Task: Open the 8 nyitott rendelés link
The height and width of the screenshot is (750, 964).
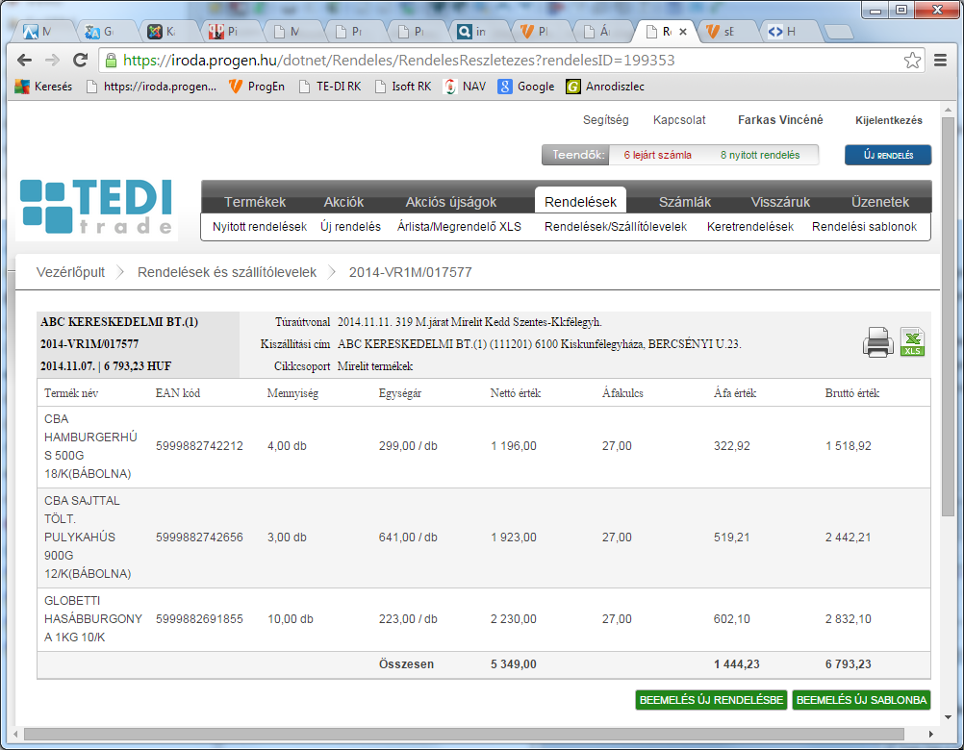Action: [x=760, y=155]
